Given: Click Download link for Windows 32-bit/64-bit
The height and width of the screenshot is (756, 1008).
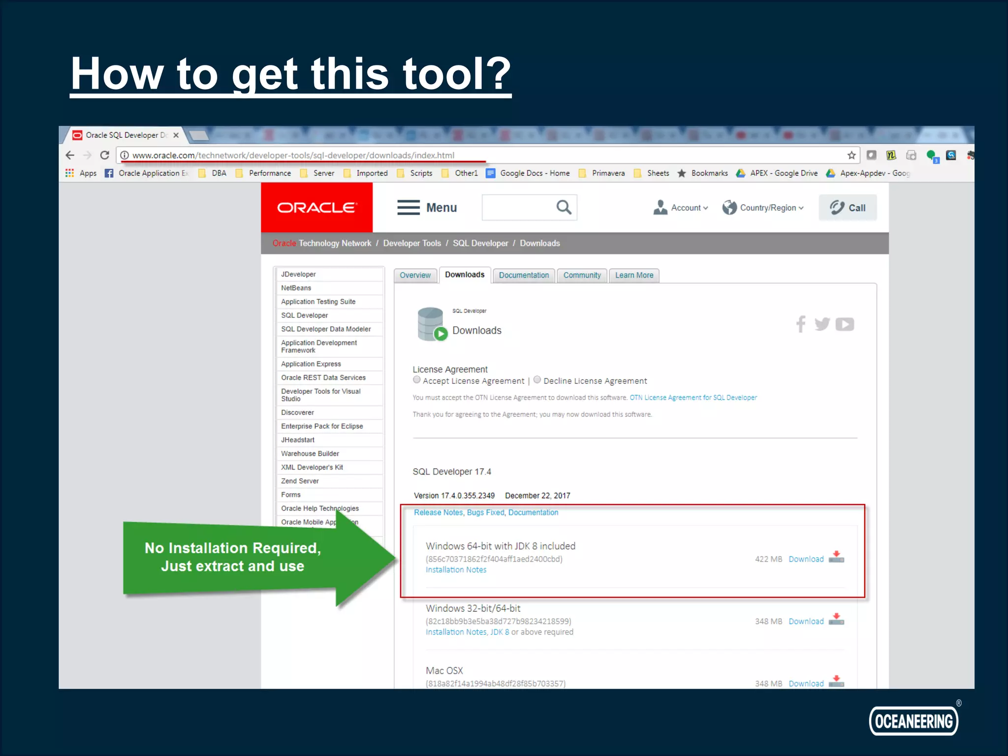Looking at the screenshot, I should [x=806, y=621].
